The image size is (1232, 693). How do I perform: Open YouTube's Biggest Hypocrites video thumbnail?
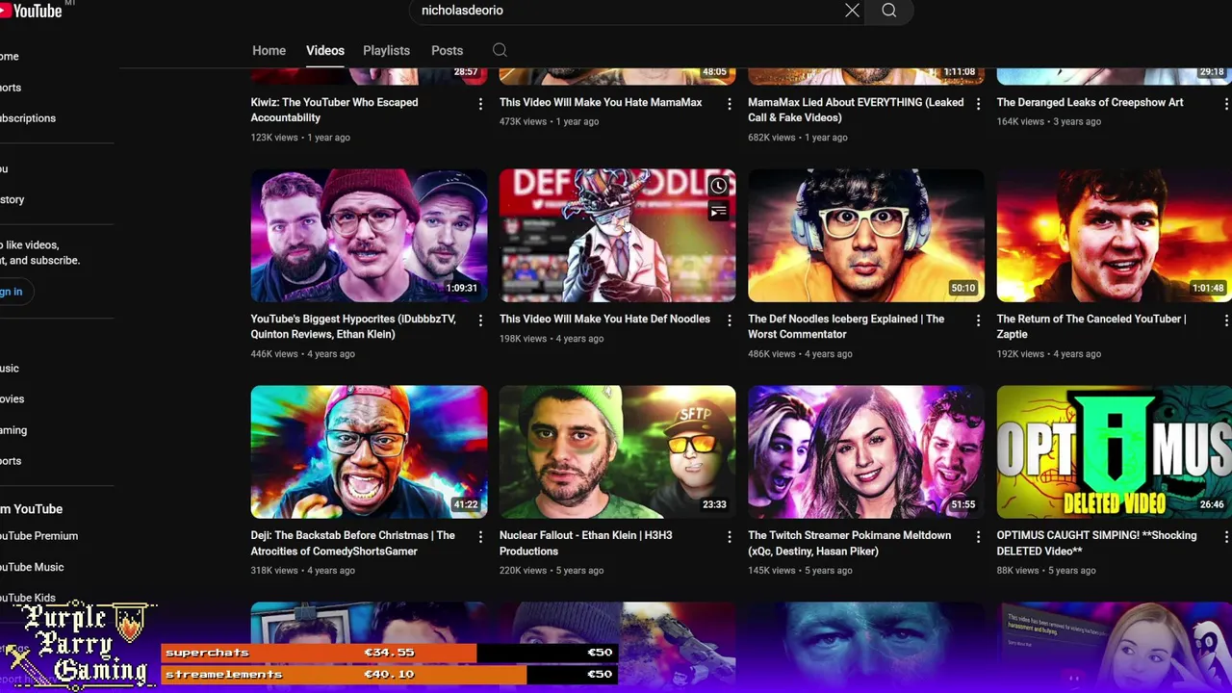pos(369,236)
